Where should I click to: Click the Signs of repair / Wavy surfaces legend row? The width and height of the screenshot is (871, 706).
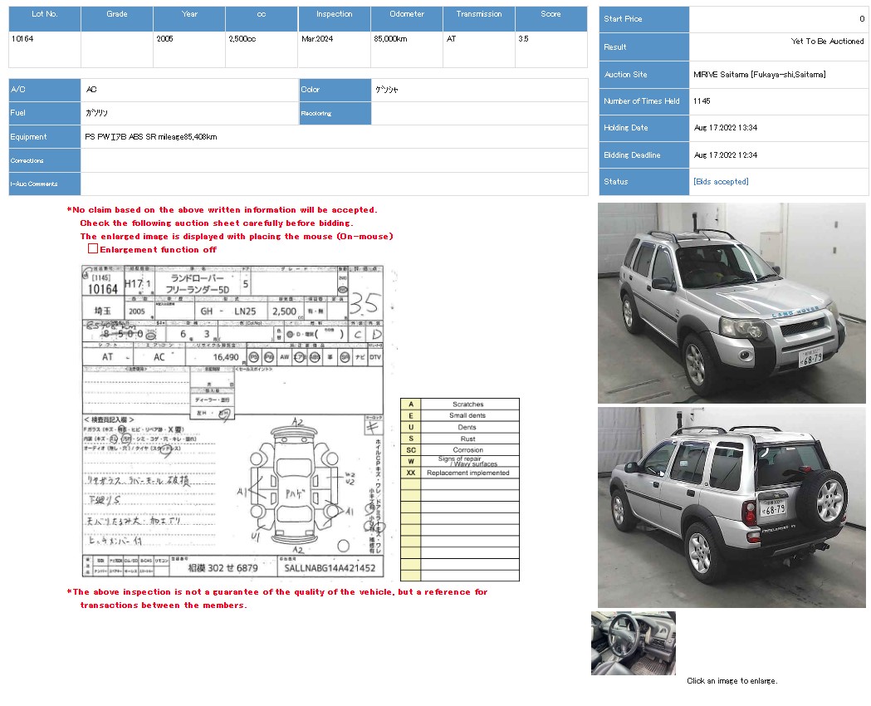[x=460, y=462]
